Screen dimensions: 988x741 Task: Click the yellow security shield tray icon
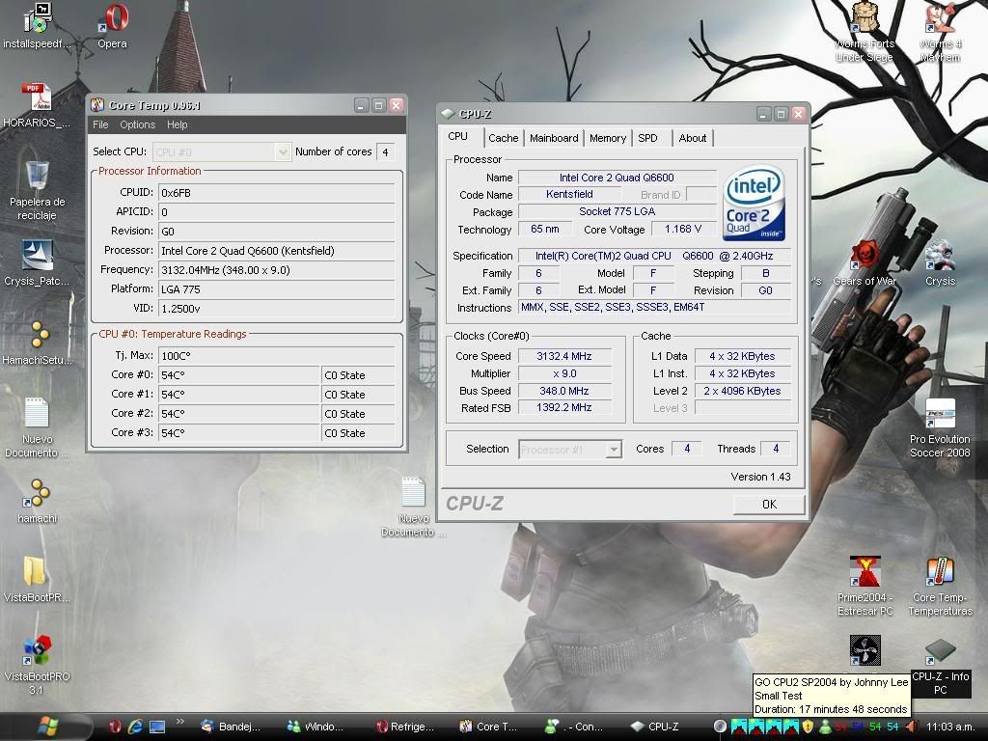(808, 727)
